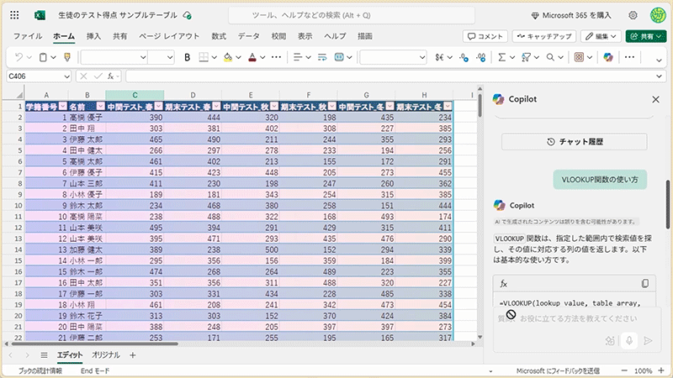673x378 pixels.
Task: Open filter dropdown for 名前 column
Action: point(100,106)
